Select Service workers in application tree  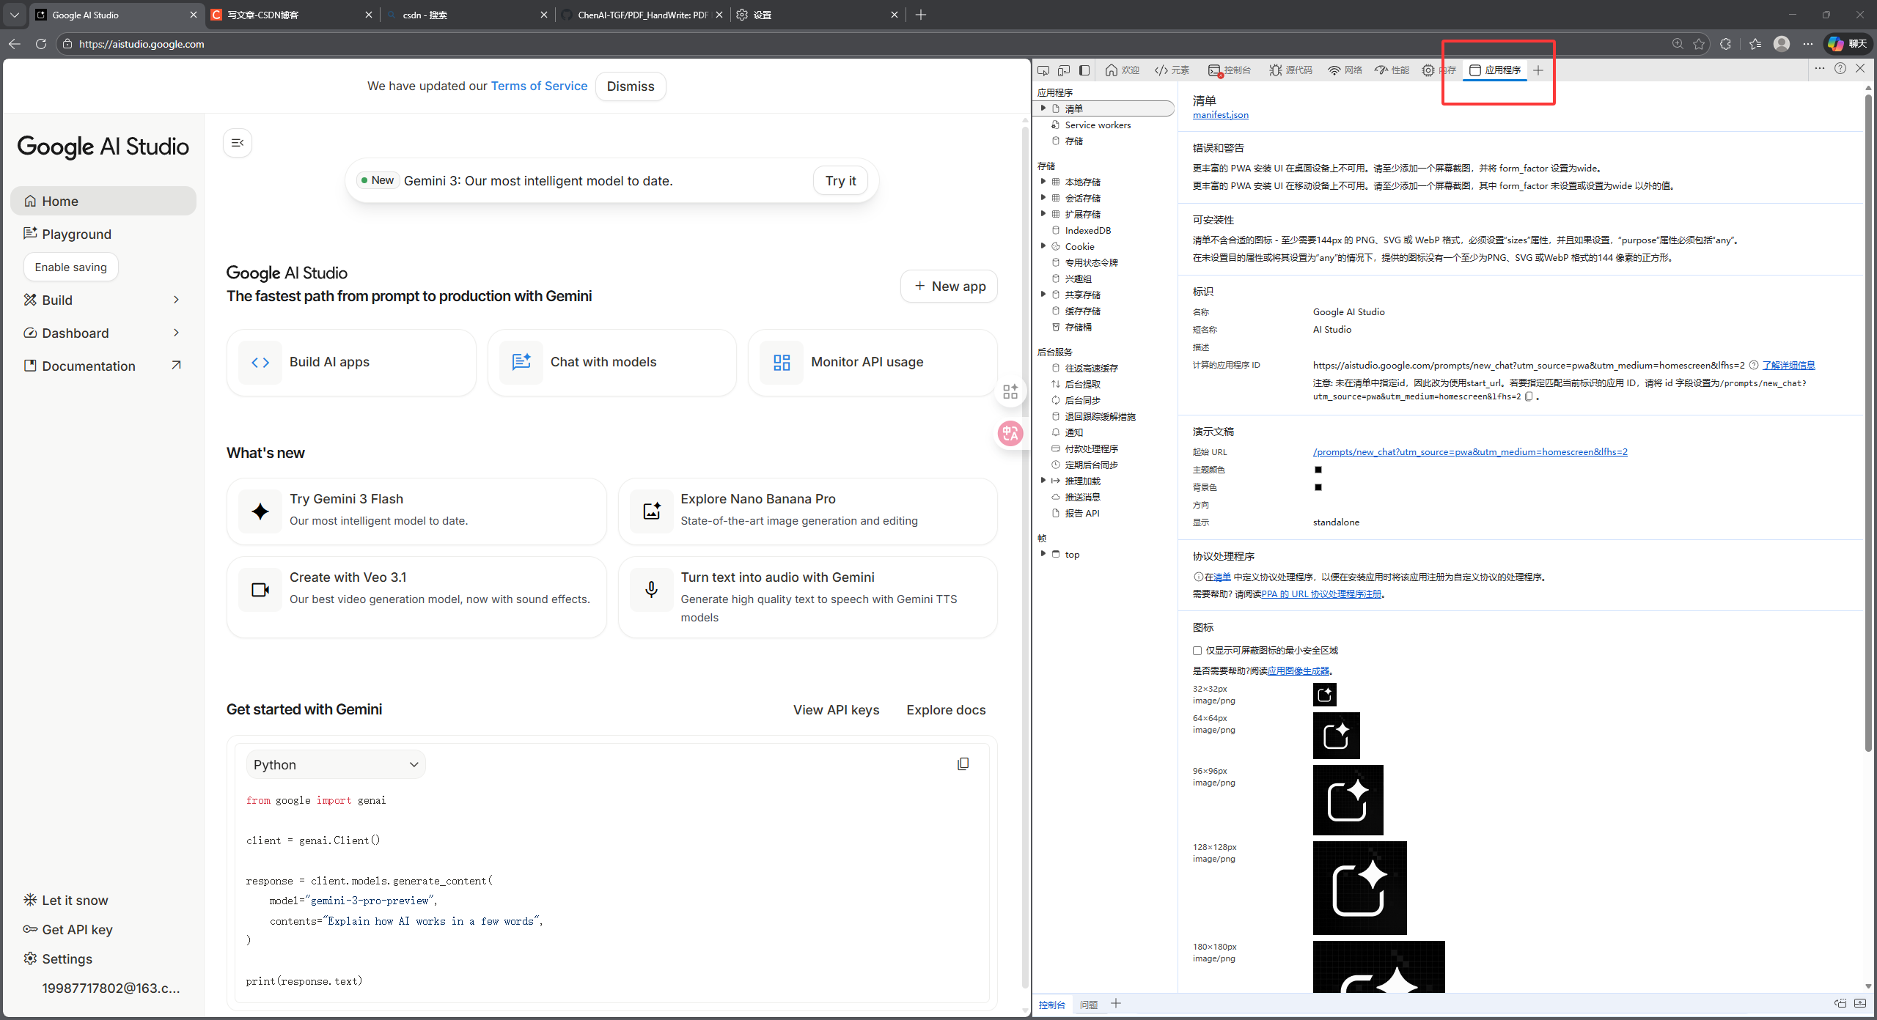click(x=1098, y=125)
